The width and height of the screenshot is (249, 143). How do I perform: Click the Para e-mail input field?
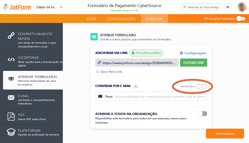[160, 96]
